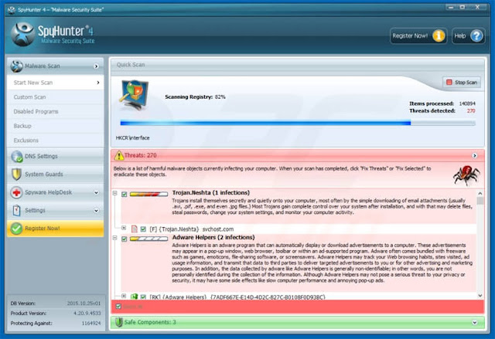Click the Trojan.Neshta (1 infections) heading
Image resolution: width=495 pixels, height=339 pixels.
(x=211, y=192)
